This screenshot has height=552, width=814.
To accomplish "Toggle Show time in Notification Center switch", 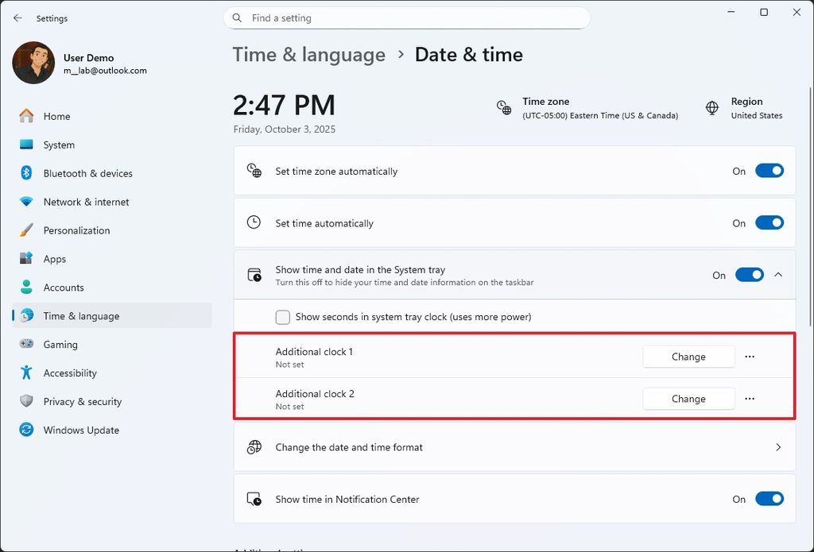I will tap(769, 499).
